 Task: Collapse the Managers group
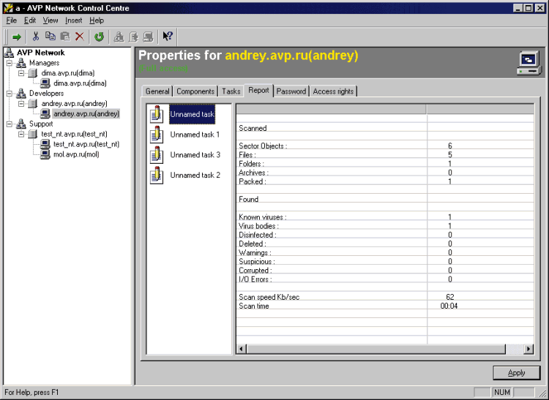point(10,63)
